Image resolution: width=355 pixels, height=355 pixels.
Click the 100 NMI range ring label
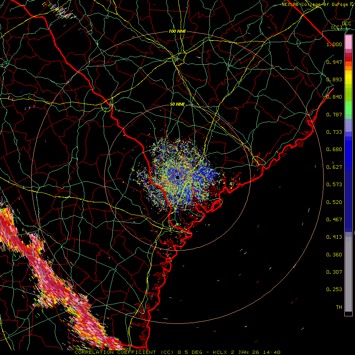click(177, 31)
